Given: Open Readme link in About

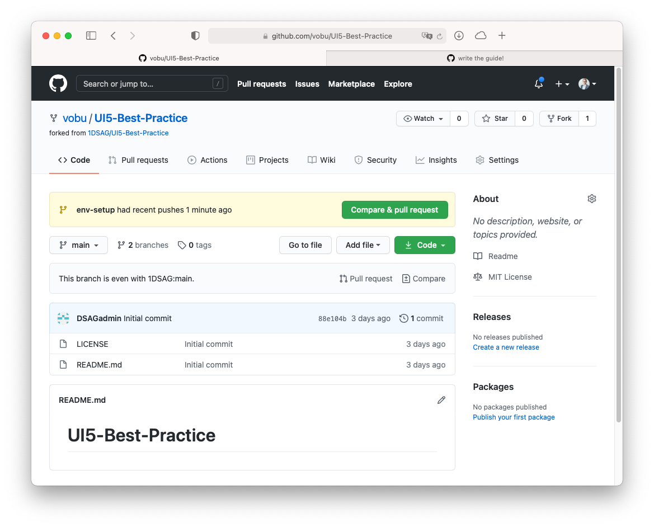Looking at the screenshot, I should point(496,256).
